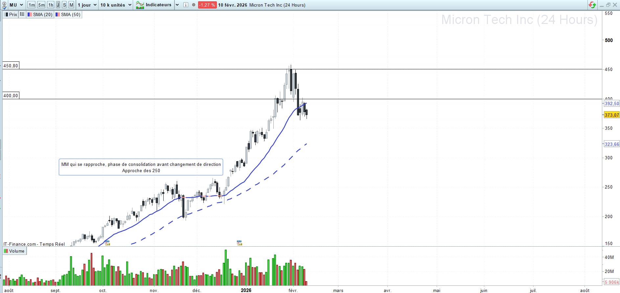620x293 pixels.
Task: Click the 40M volume axis label
Action: pos(609,257)
